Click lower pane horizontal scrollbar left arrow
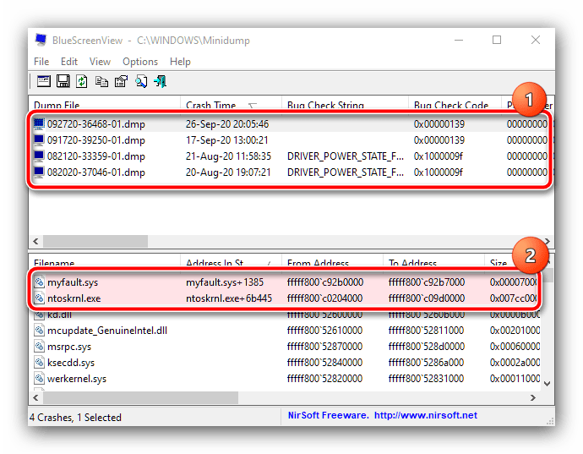This screenshot has width=583, height=454. pos(35,398)
